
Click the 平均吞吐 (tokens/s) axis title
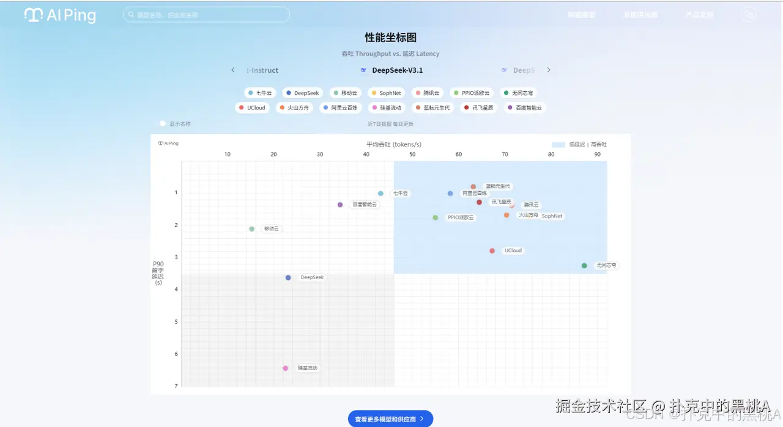point(394,145)
